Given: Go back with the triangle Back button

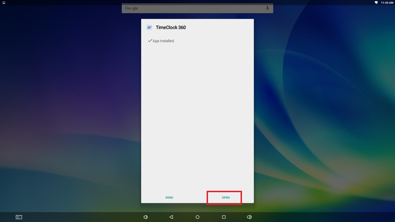Looking at the screenshot, I should tap(171, 217).
